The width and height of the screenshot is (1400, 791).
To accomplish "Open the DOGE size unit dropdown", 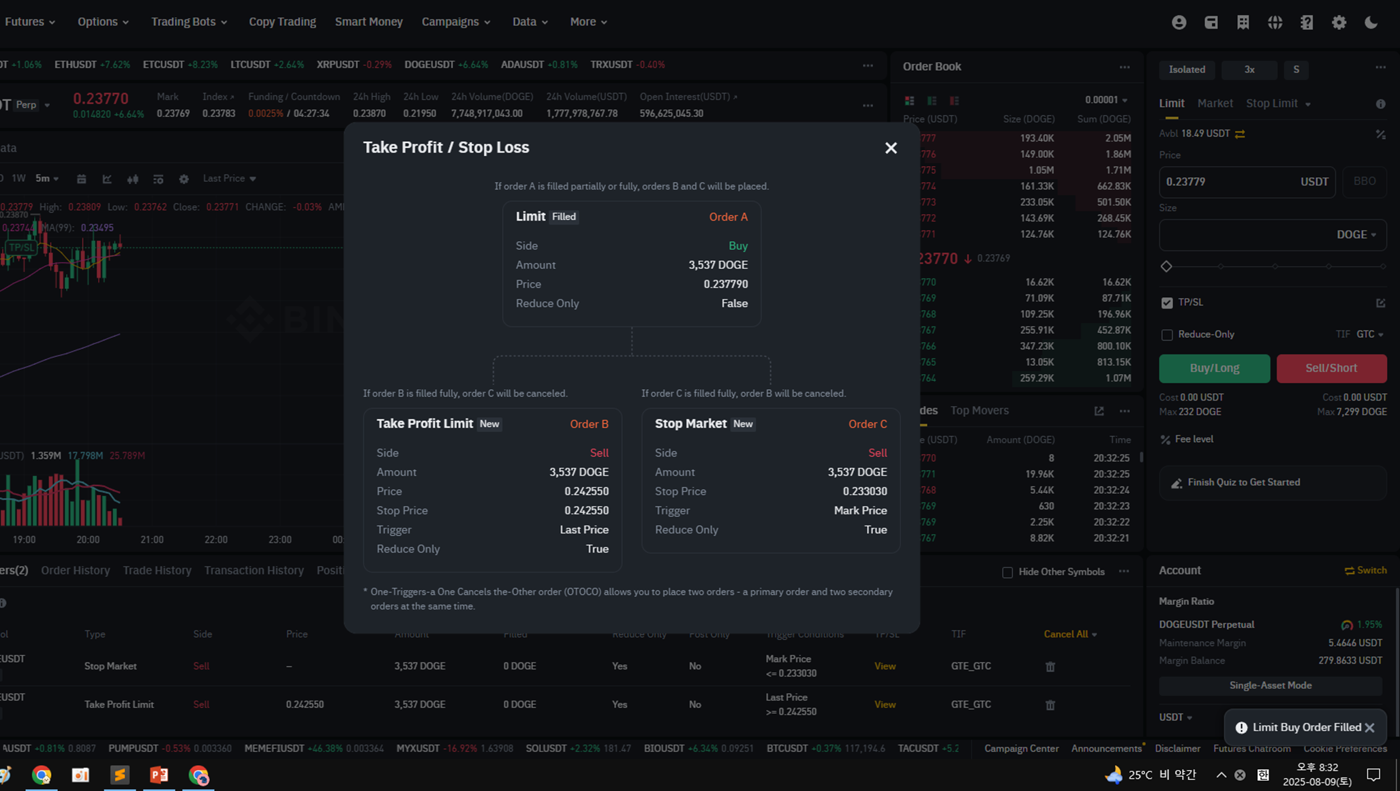I will (1356, 234).
